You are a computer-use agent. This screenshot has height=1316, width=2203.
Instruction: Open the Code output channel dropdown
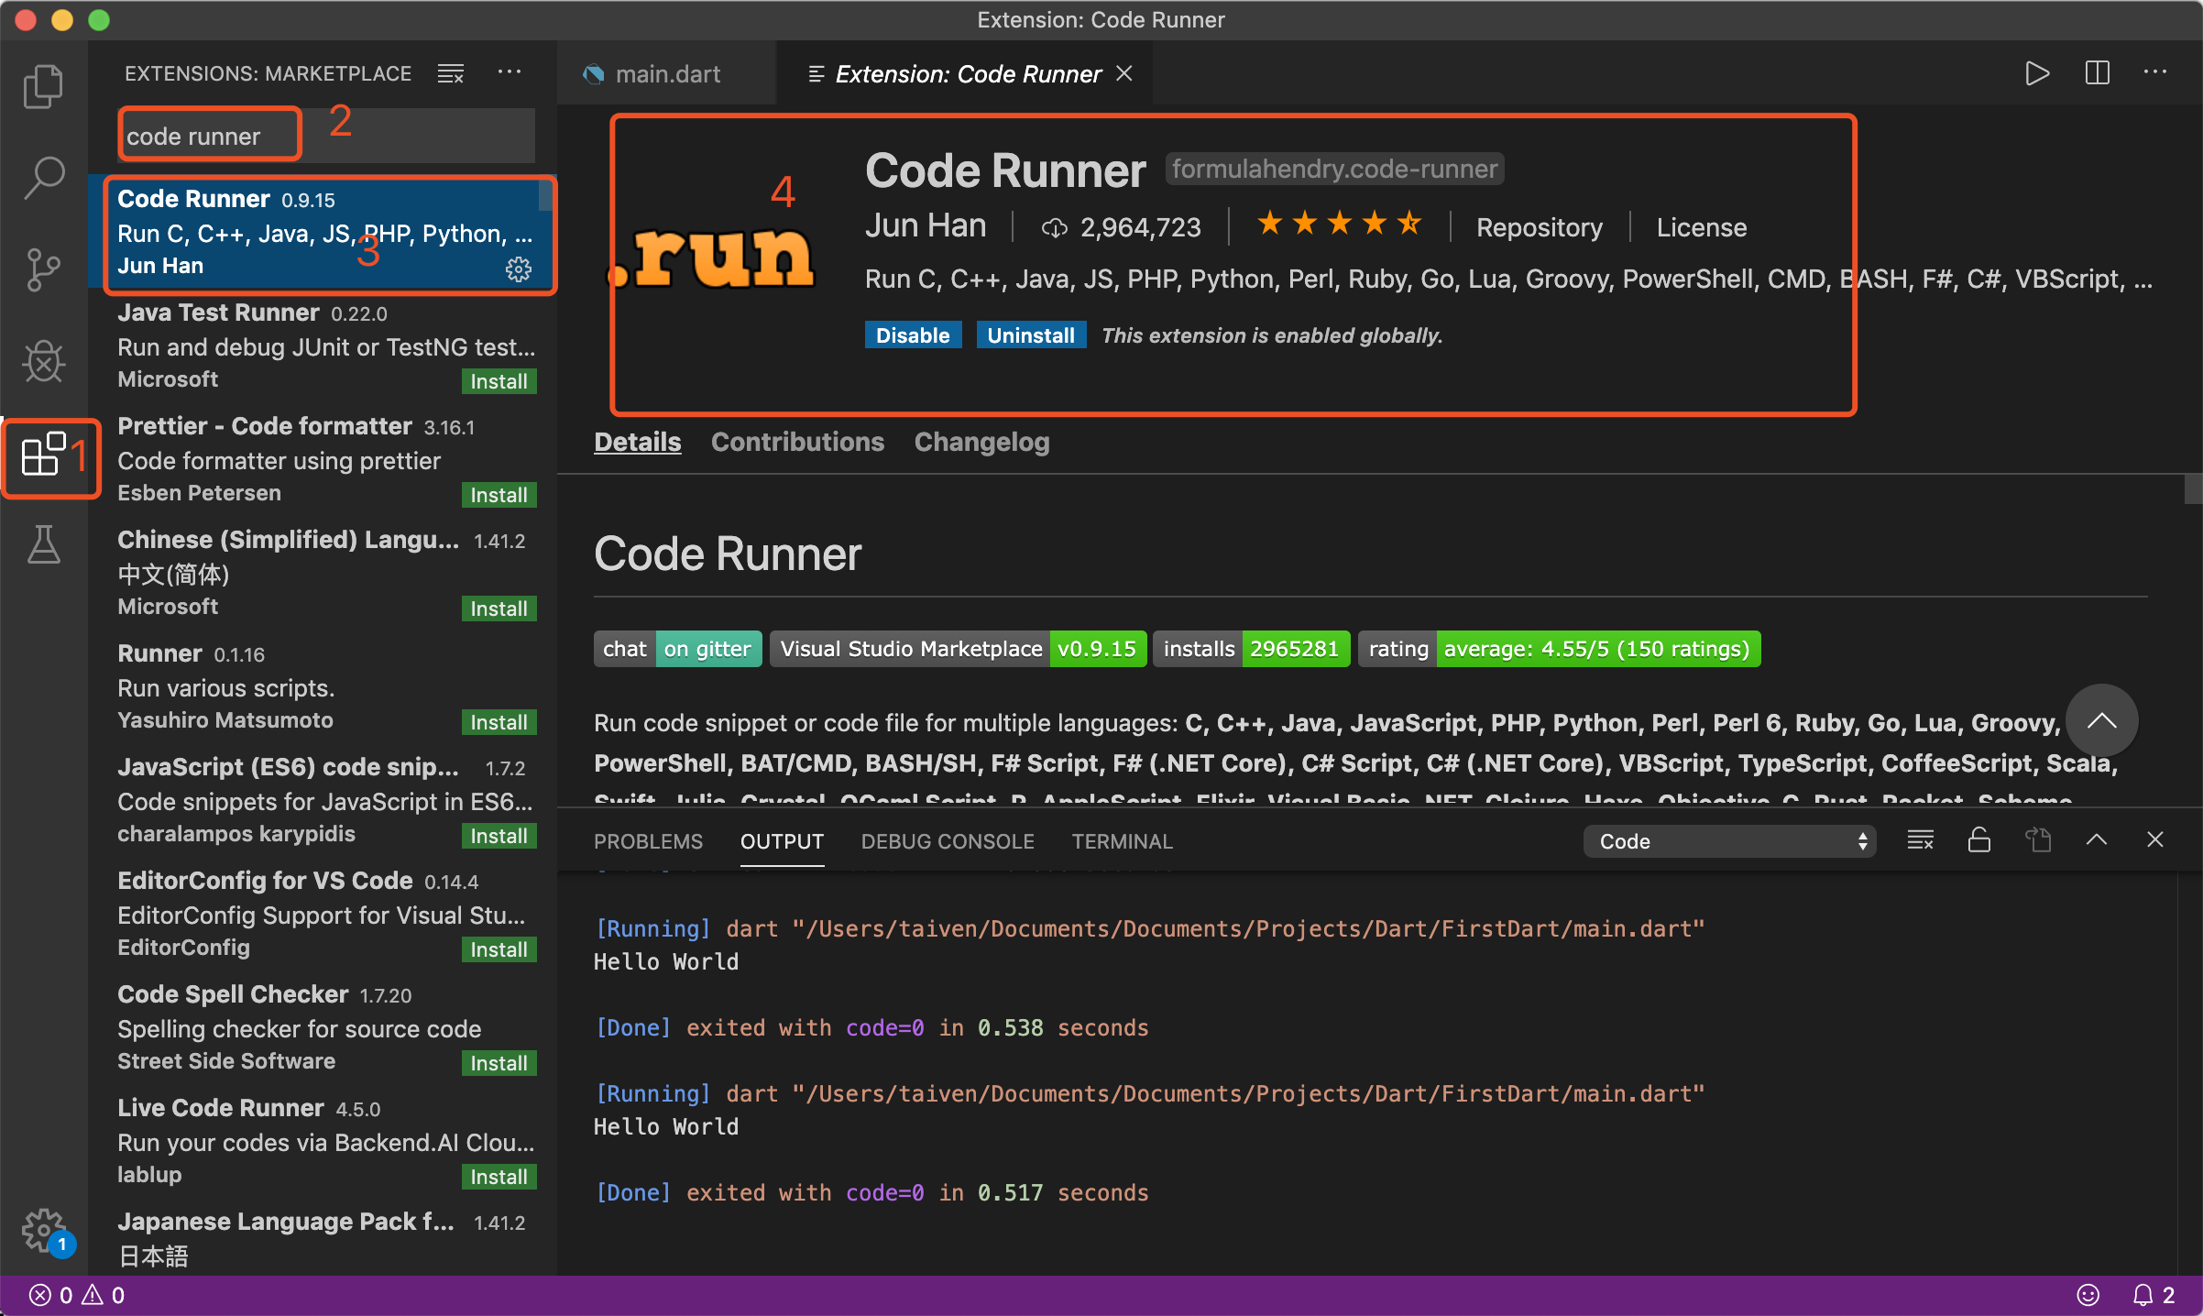pos(1728,841)
